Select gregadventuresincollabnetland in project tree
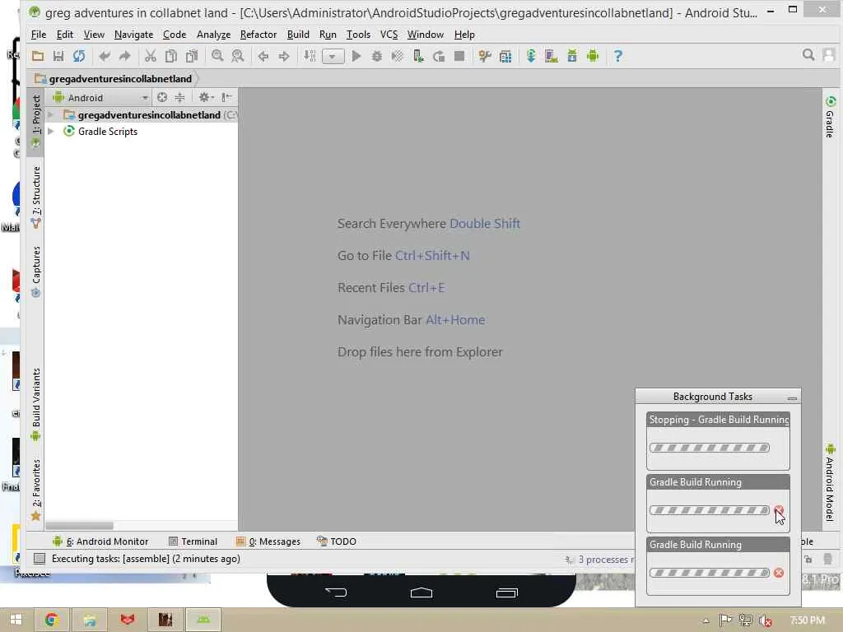The image size is (843, 632). pyautogui.click(x=149, y=115)
